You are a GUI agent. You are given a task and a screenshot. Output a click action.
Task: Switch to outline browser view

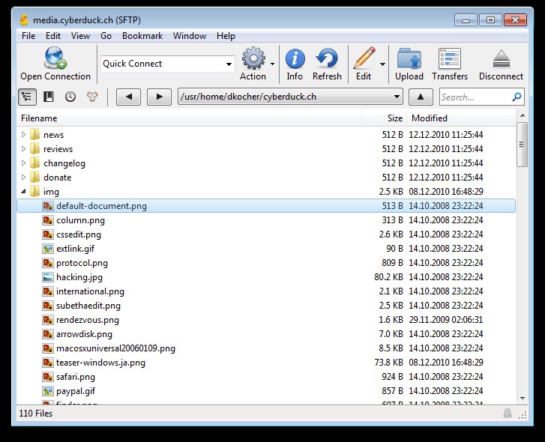coord(27,97)
